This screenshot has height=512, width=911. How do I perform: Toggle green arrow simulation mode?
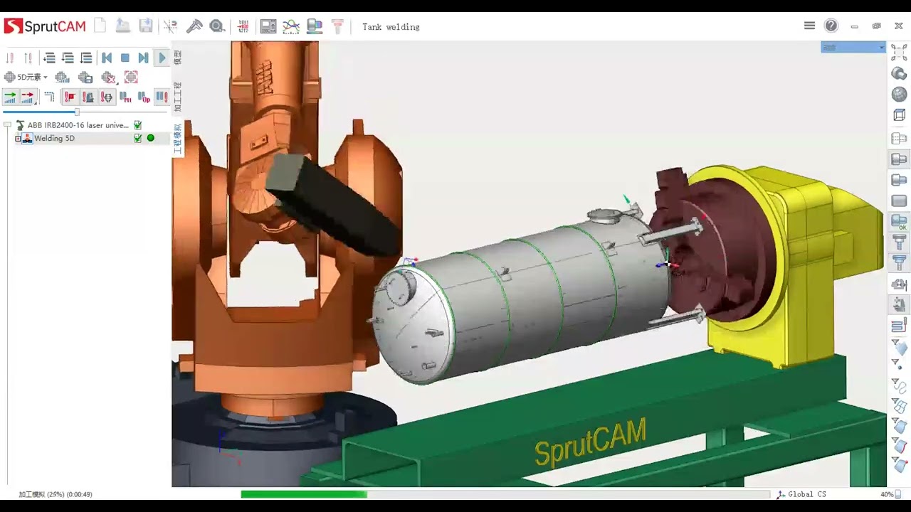tap(10, 97)
